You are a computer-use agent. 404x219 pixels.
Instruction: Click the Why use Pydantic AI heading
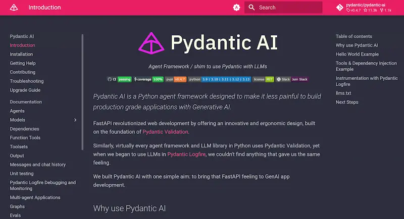pyautogui.click(x=129, y=208)
